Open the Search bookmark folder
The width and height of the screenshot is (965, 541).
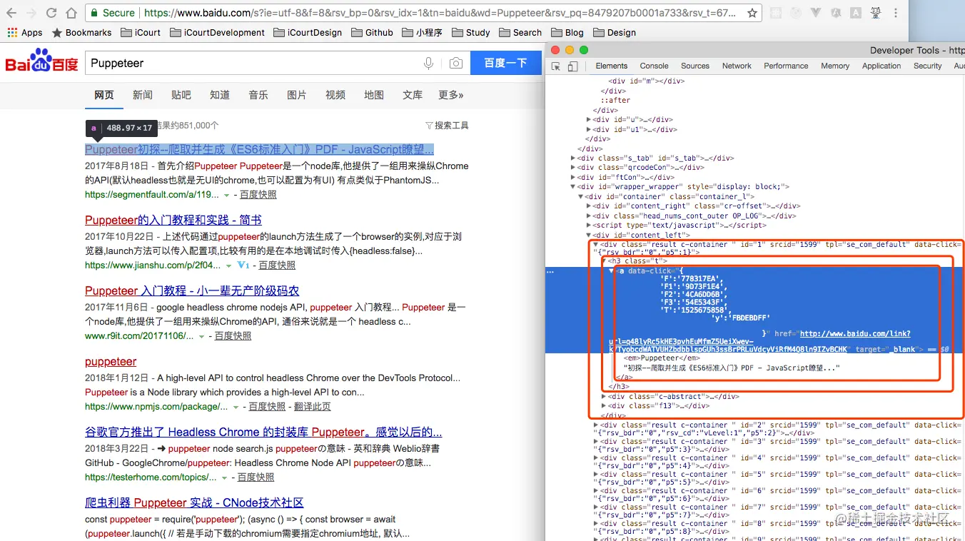point(520,32)
